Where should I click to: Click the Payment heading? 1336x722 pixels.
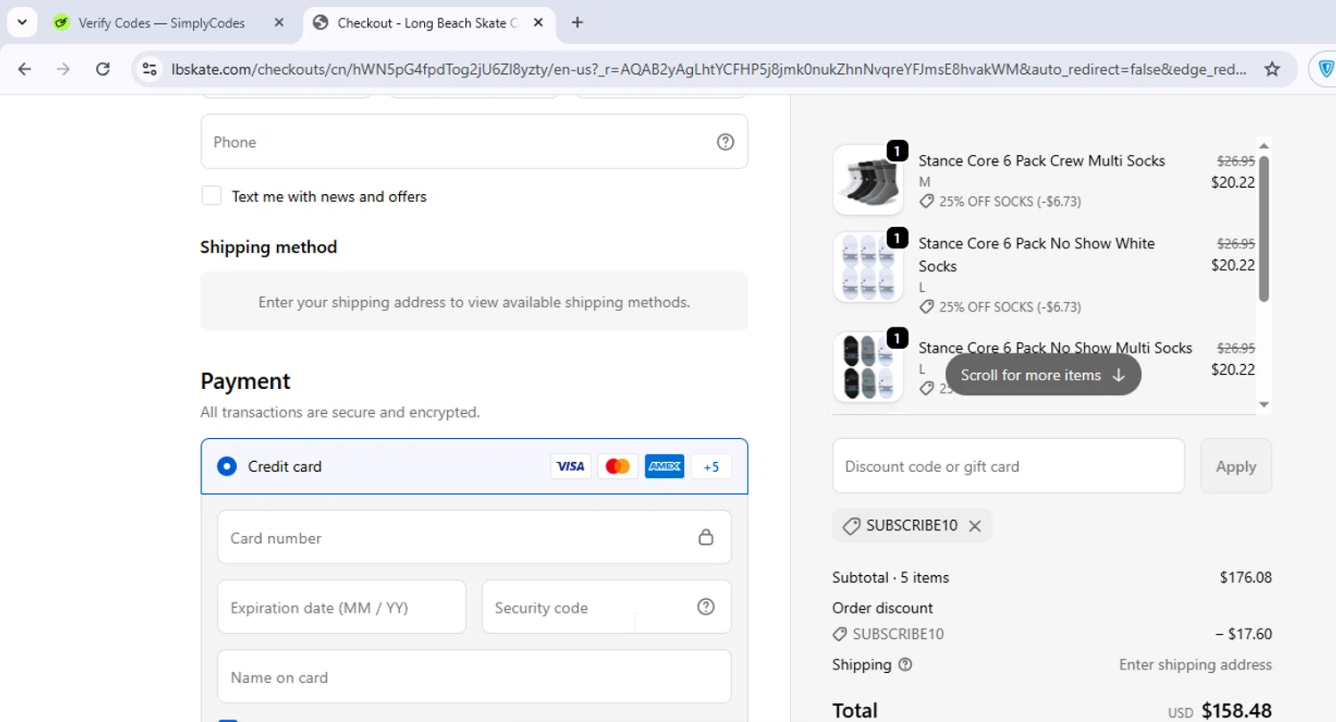point(246,381)
